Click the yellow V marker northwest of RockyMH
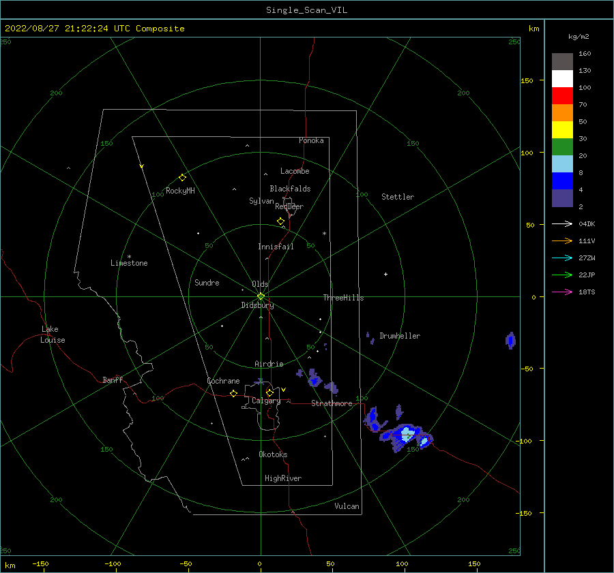The height and width of the screenshot is (573, 614). 142,166
